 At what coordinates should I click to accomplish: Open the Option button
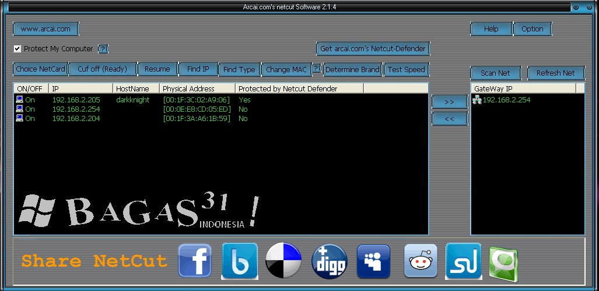pos(532,29)
